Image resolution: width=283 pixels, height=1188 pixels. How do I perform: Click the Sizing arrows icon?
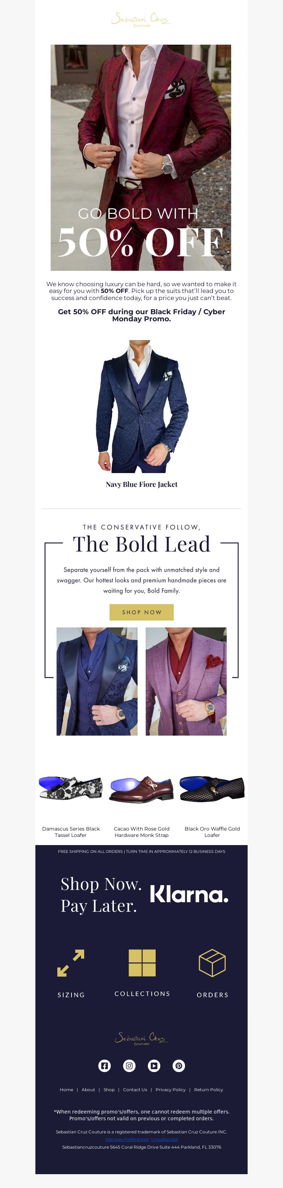[x=71, y=963]
